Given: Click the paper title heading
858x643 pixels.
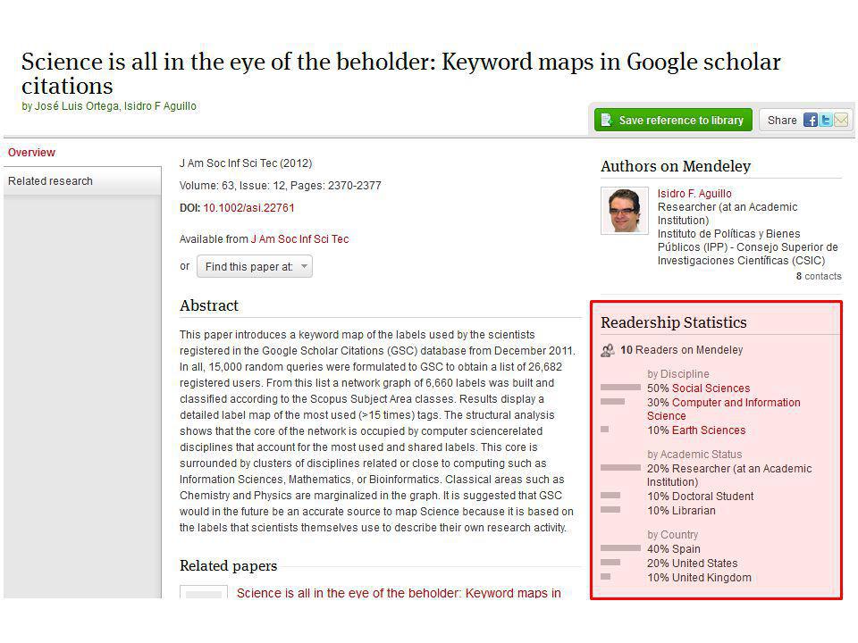Looking at the screenshot, I should [x=401, y=74].
